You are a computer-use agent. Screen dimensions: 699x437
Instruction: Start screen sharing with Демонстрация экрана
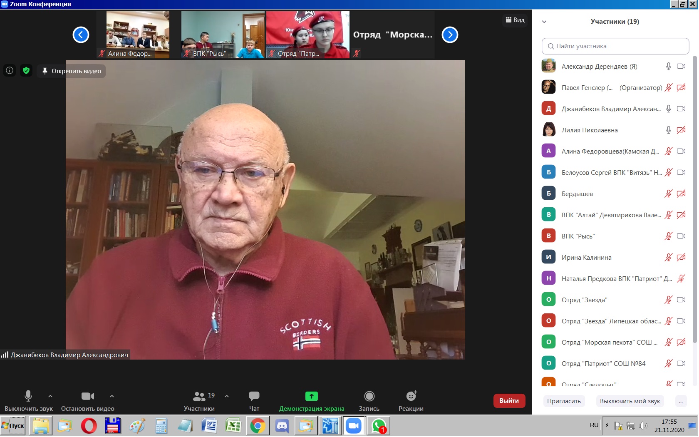(312, 401)
